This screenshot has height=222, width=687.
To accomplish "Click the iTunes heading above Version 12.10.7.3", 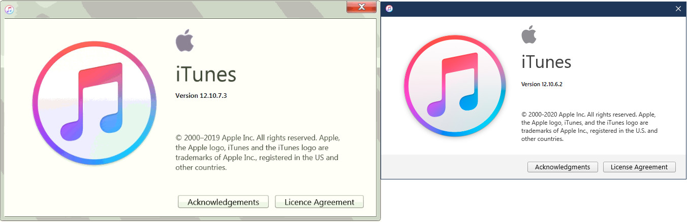I will click(x=206, y=75).
